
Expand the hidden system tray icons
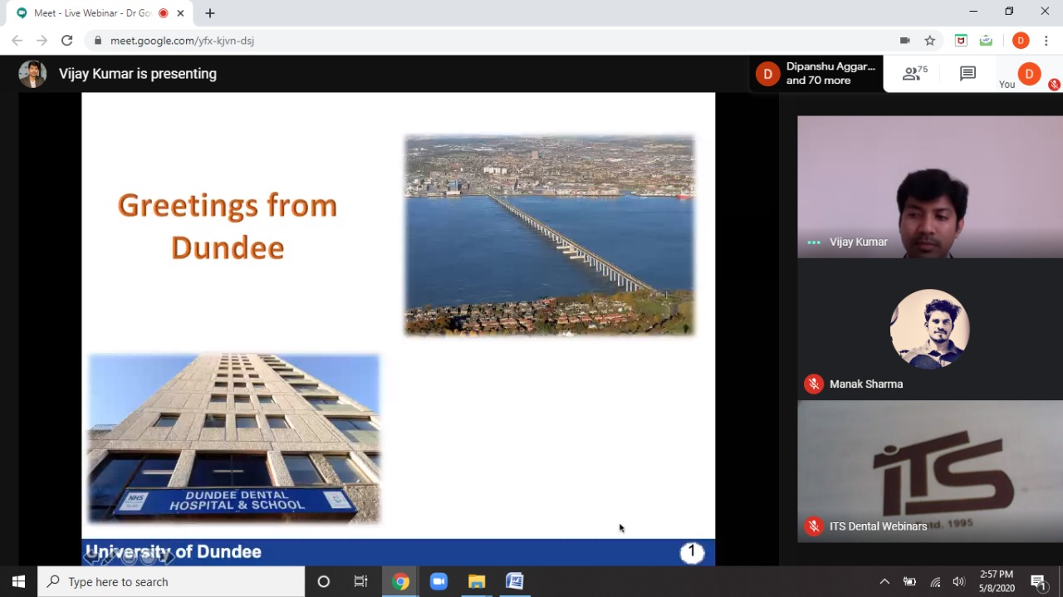tap(884, 581)
